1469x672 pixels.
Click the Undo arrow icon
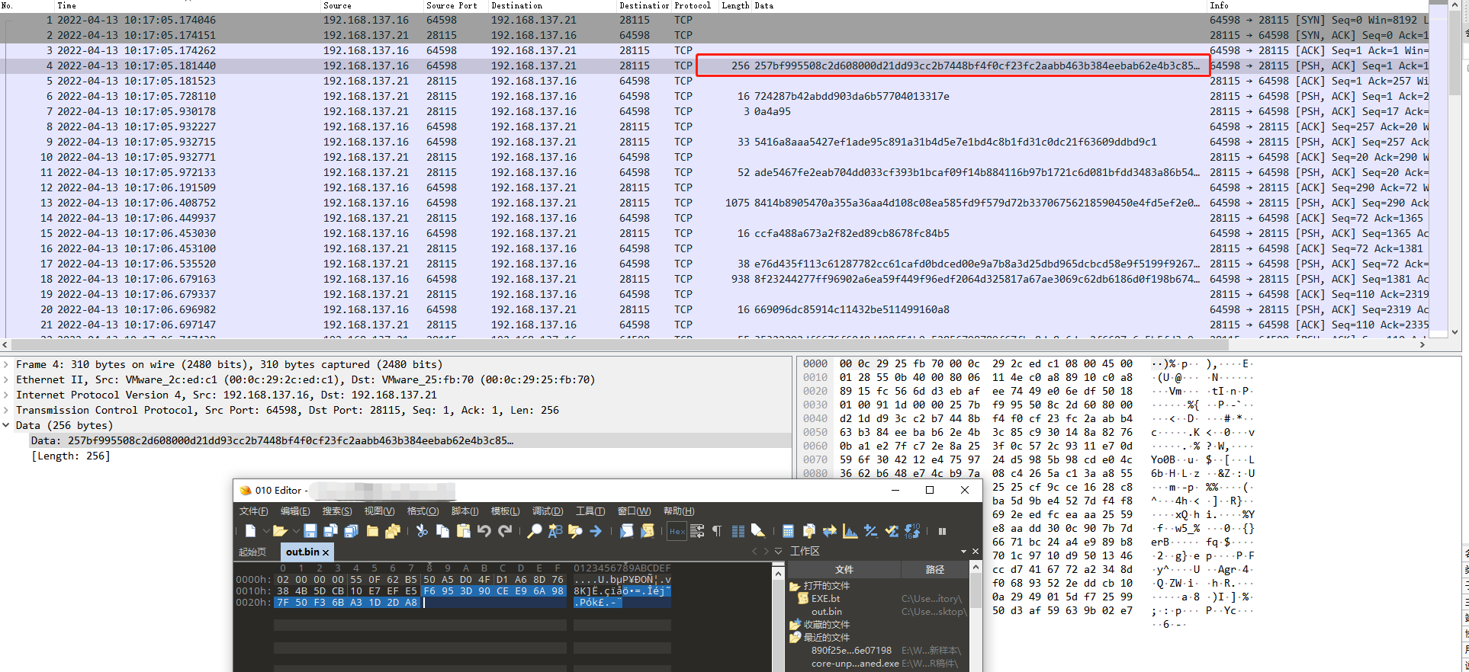[484, 531]
